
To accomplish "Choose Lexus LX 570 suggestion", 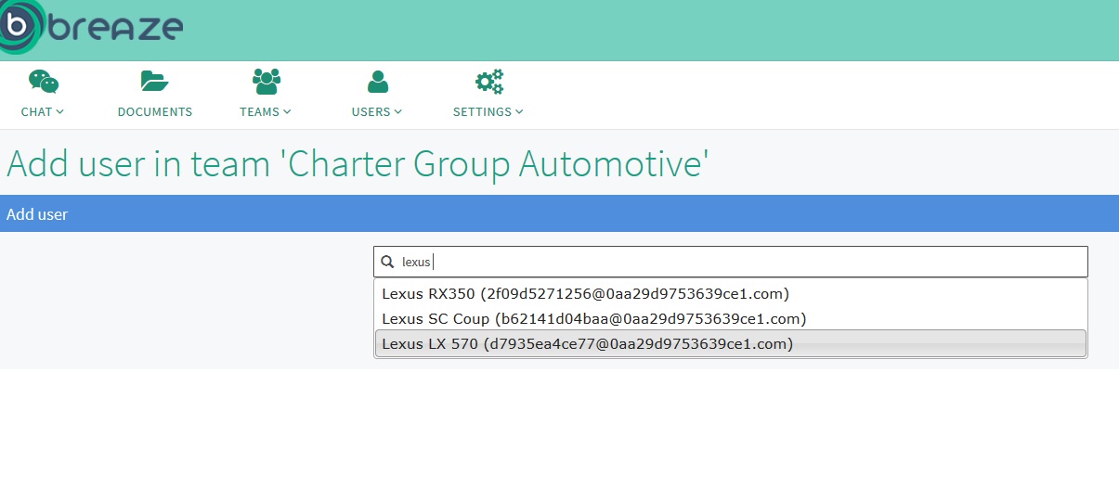I will pyautogui.click(x=730, y=343).
